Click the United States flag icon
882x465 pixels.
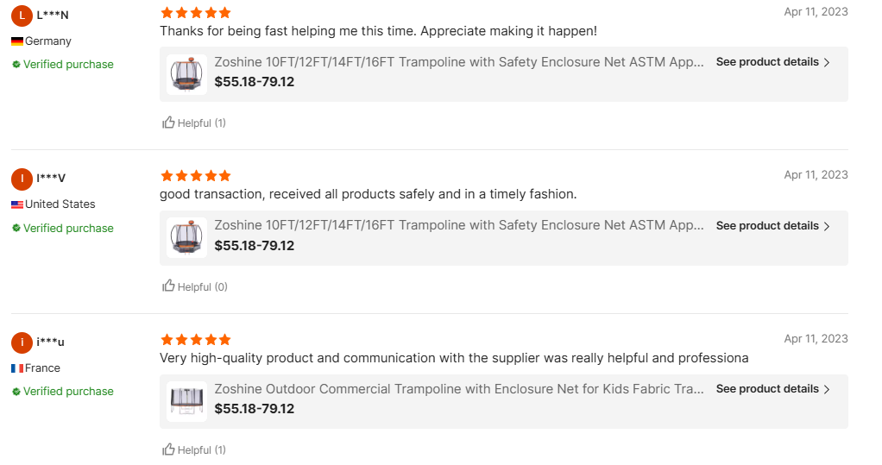point(17,204)
